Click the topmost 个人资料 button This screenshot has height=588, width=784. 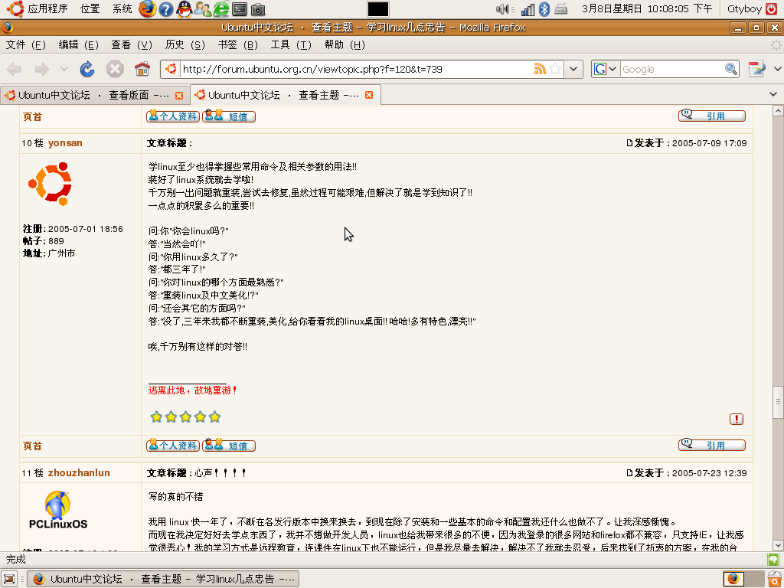(x=173, y=116)
